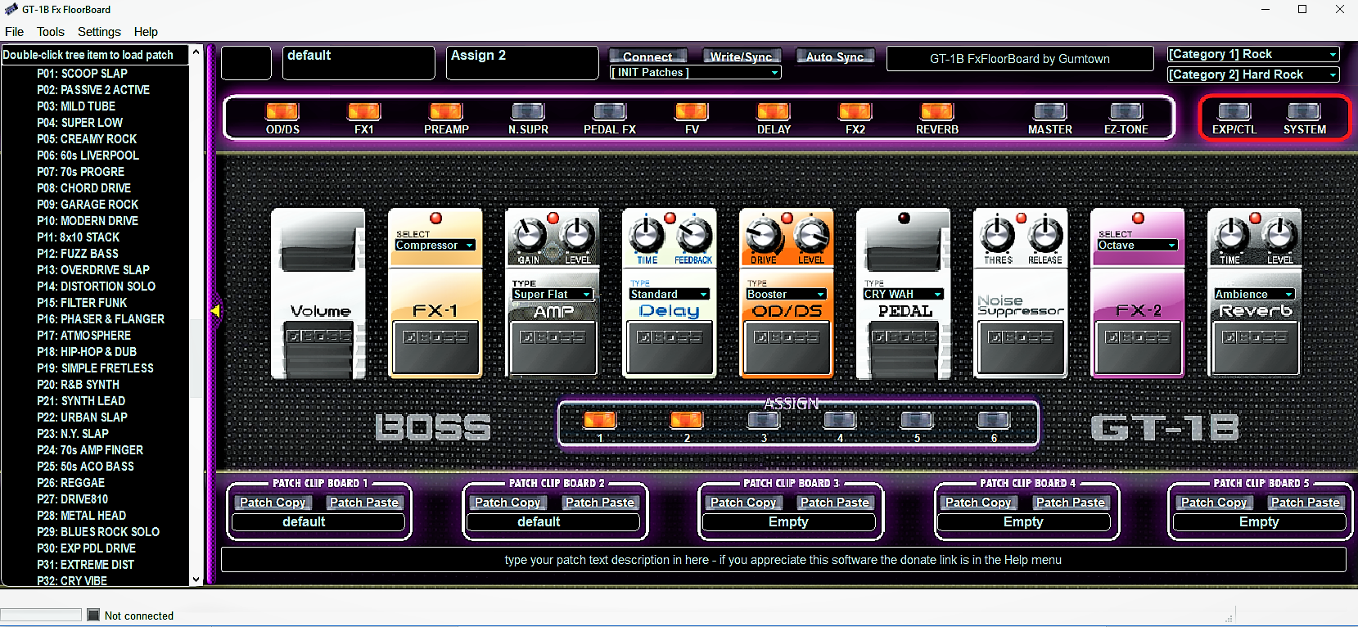Click Assign button number 2
The height and width of the screenshot is (627, 1358).
pyautogui.click(x=686, y=420)
